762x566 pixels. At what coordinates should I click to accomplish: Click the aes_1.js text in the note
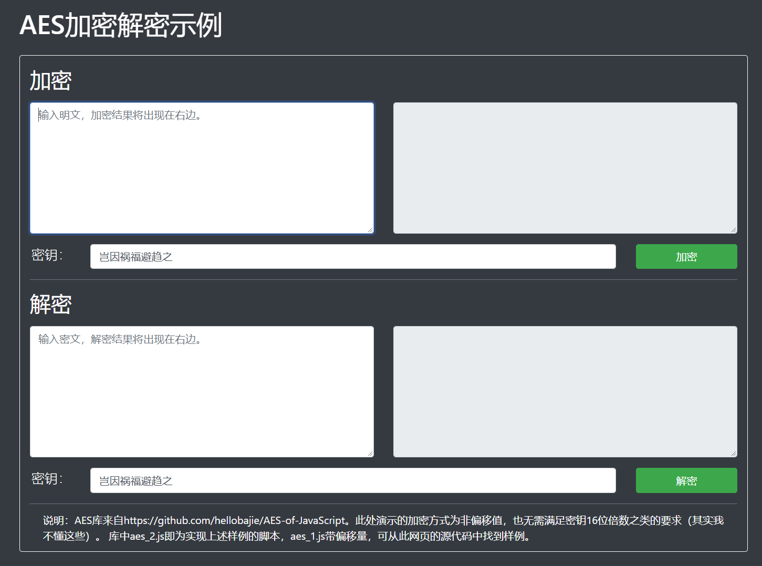coord(307,536)
